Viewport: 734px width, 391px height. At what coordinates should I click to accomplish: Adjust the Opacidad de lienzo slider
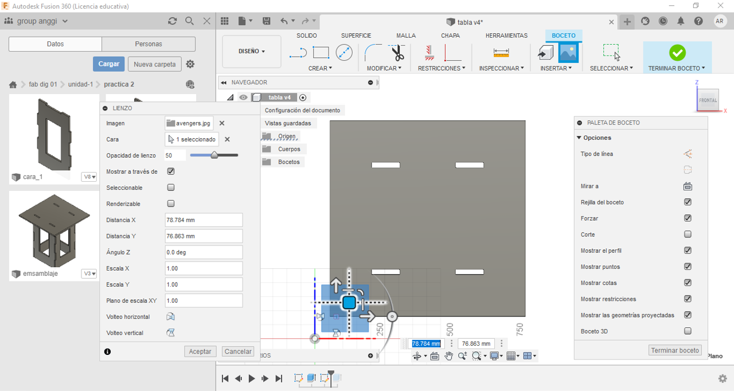[214, 155]
